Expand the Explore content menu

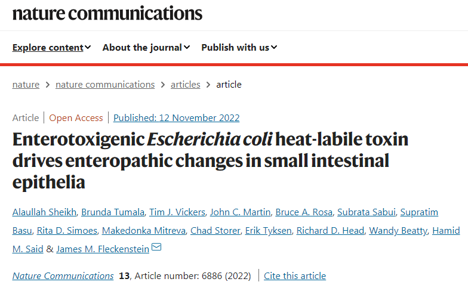tap(51, 48)
